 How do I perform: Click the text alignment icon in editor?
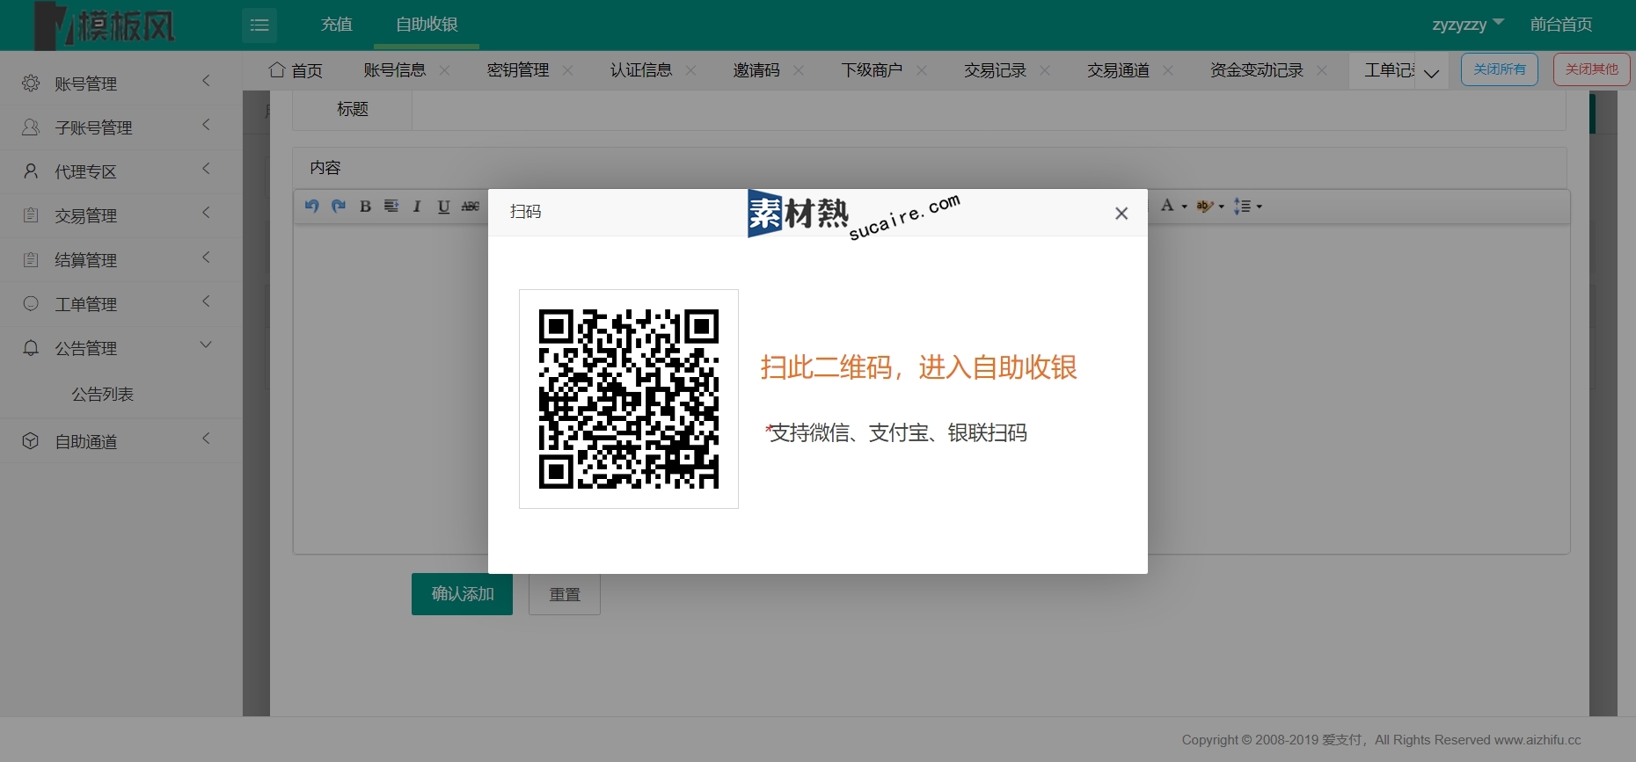point(391,207)
